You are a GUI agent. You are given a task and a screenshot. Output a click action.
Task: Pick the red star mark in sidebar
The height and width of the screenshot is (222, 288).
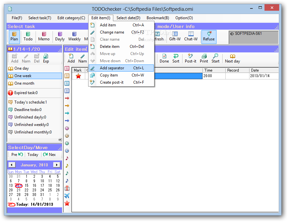[67, 203]
